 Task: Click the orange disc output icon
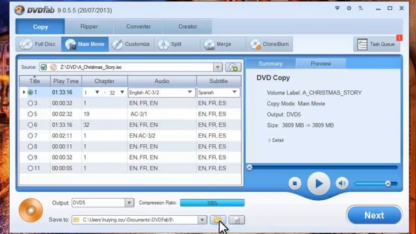(x=31, y=210)
